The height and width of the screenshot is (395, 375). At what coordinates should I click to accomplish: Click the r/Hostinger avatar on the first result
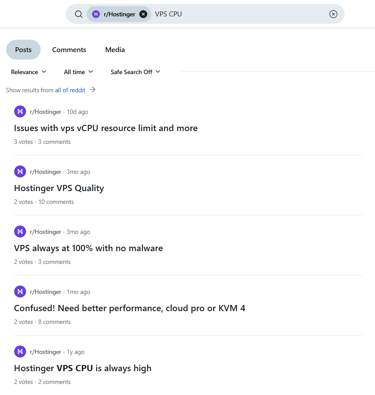[x=20, y=111]
